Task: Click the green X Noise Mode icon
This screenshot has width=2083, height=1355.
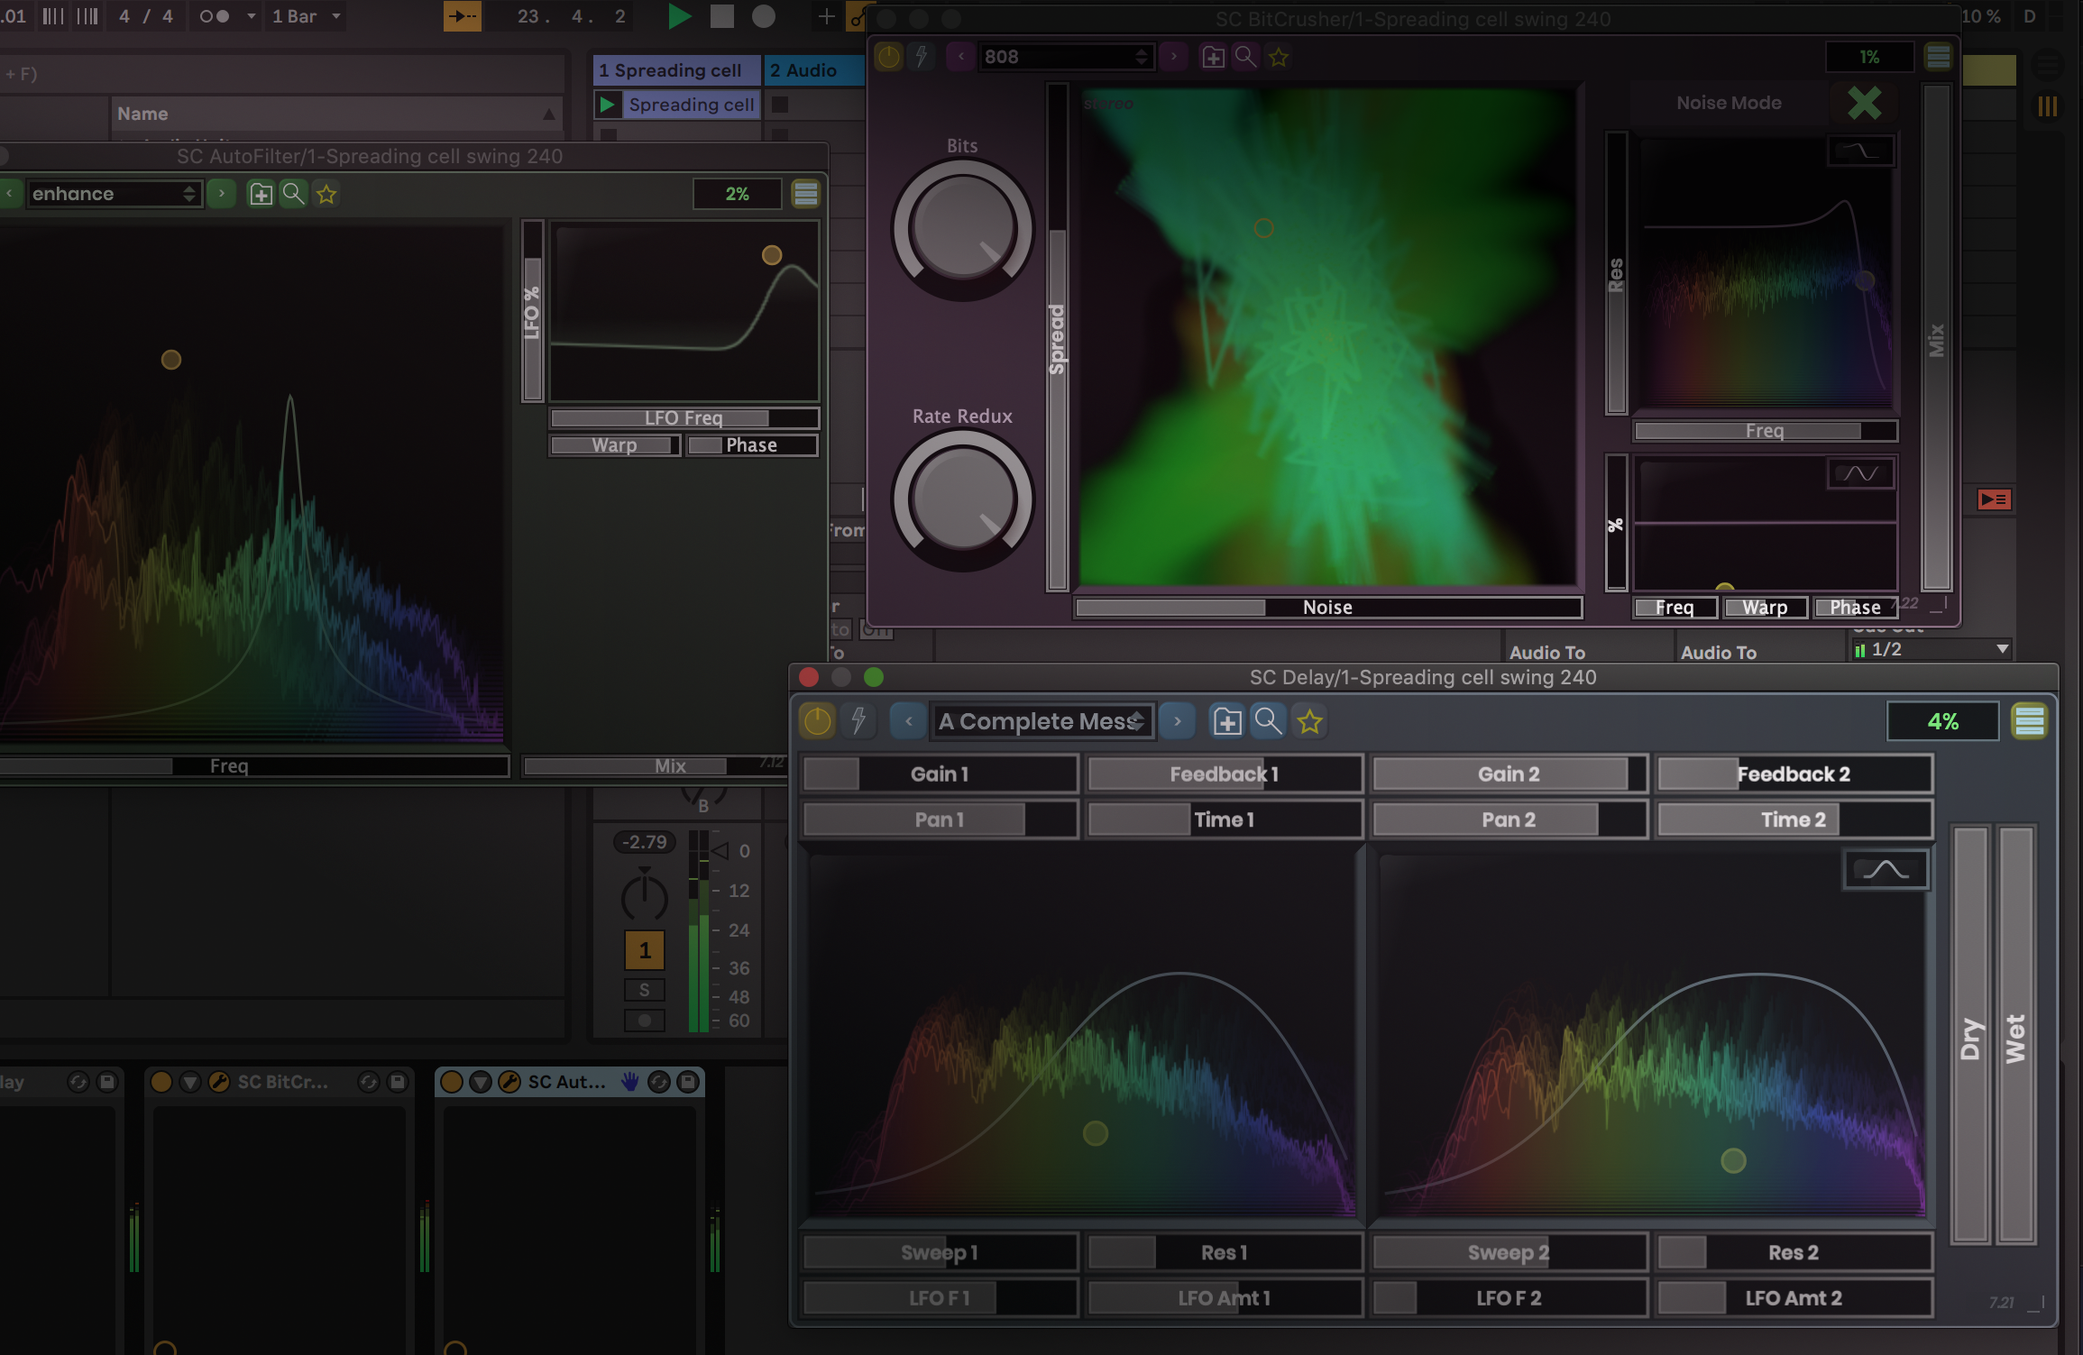Action: click(x=1864, y=103)
